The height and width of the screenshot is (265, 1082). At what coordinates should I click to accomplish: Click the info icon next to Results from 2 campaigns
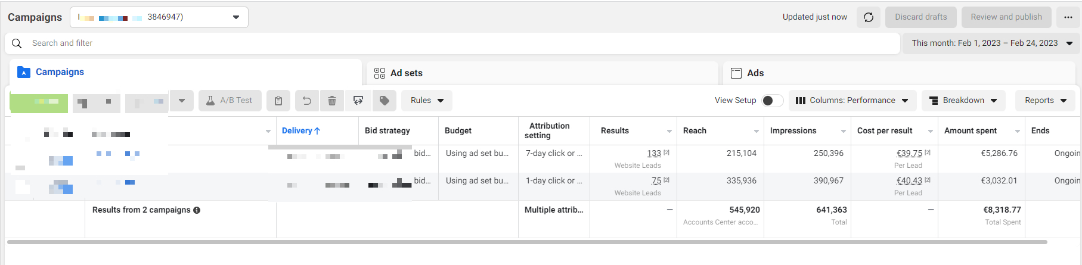[197, 210]
